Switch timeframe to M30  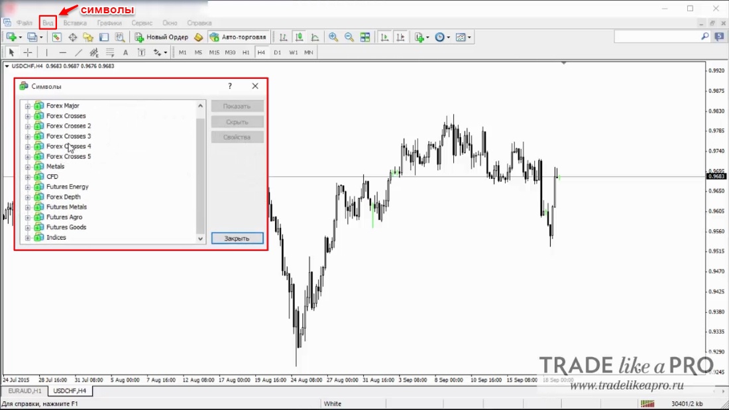tap(230, 52)
